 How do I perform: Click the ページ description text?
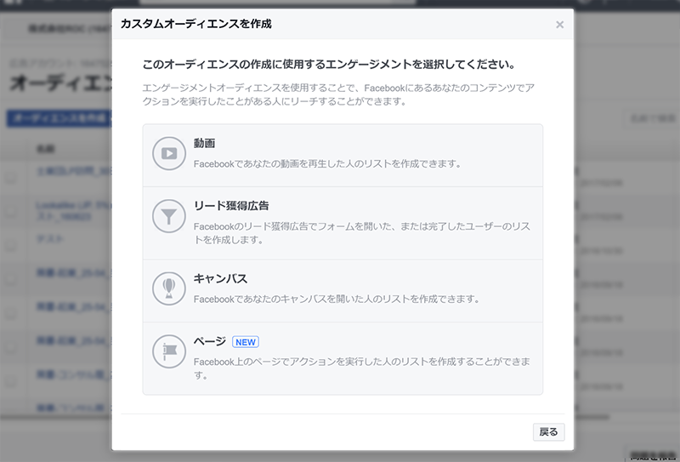pos(362,368)
